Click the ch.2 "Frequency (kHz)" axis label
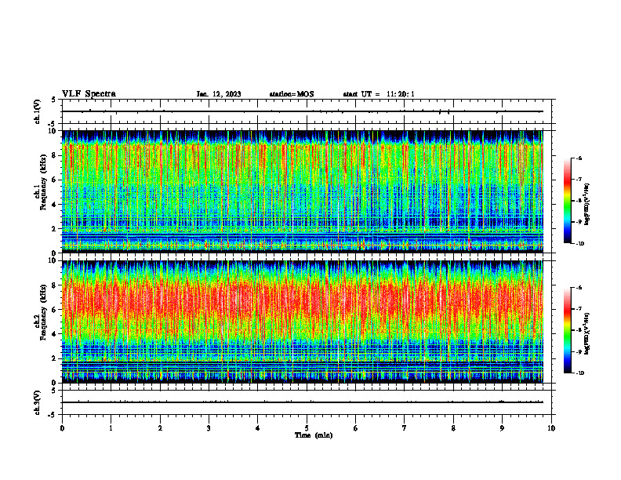The width and height of the screenshot is (621, 480). pos(43,312)
